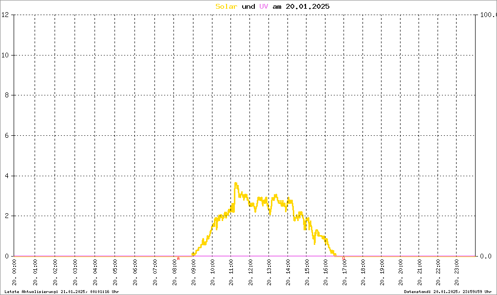Click the left axis value '6'
This screenshot has height=295, width=497.
coord(7,135)
